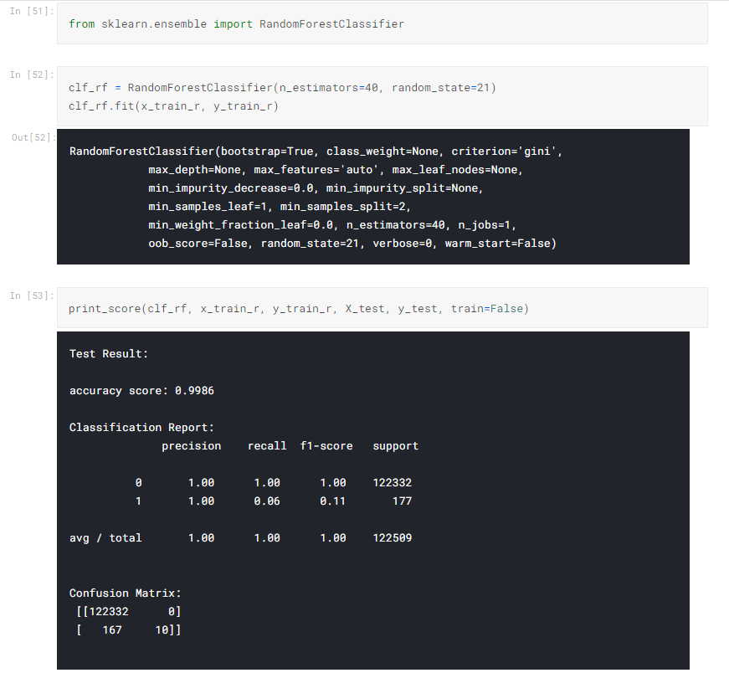Click the recall column header
Viewport: 729px width, 678px height.
click(x=267, y=446)
